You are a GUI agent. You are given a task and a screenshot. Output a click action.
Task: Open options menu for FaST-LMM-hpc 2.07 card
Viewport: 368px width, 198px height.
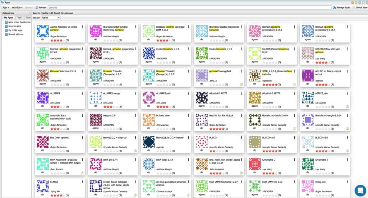pyautogui.click(x=295, y=182)
